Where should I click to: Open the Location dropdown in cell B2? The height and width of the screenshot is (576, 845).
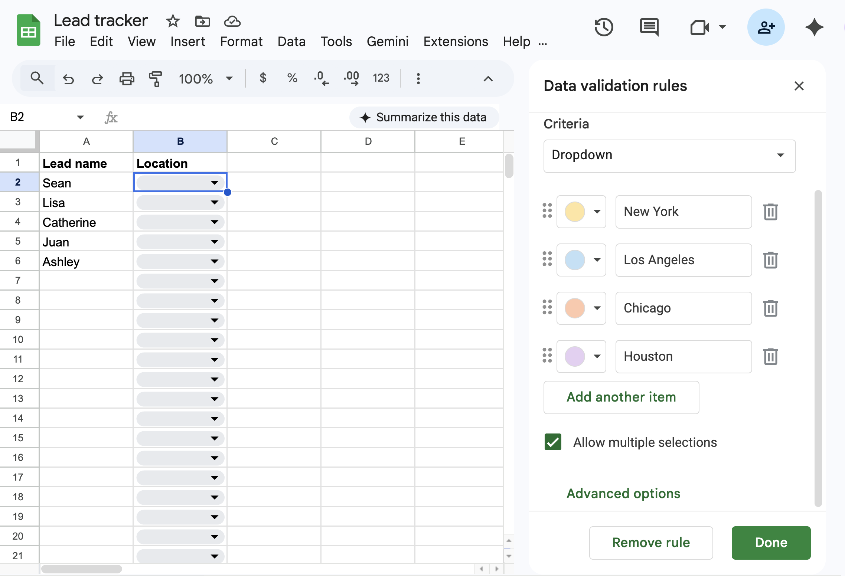click(215, 183)
